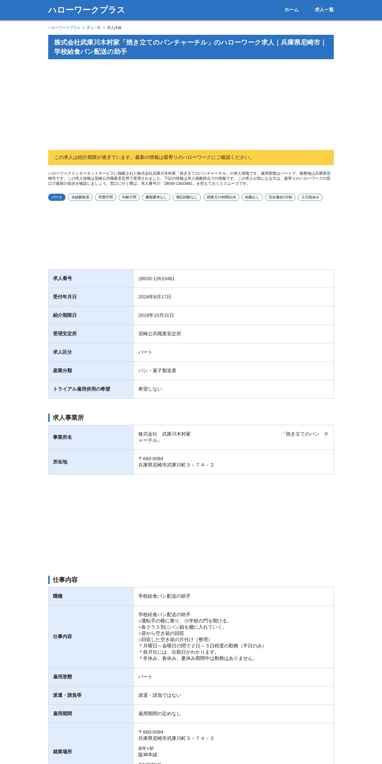Viewport: 382px width, 764px height.
Task: Select the 仕事内容 table label cell
Action: click(91, 637)
